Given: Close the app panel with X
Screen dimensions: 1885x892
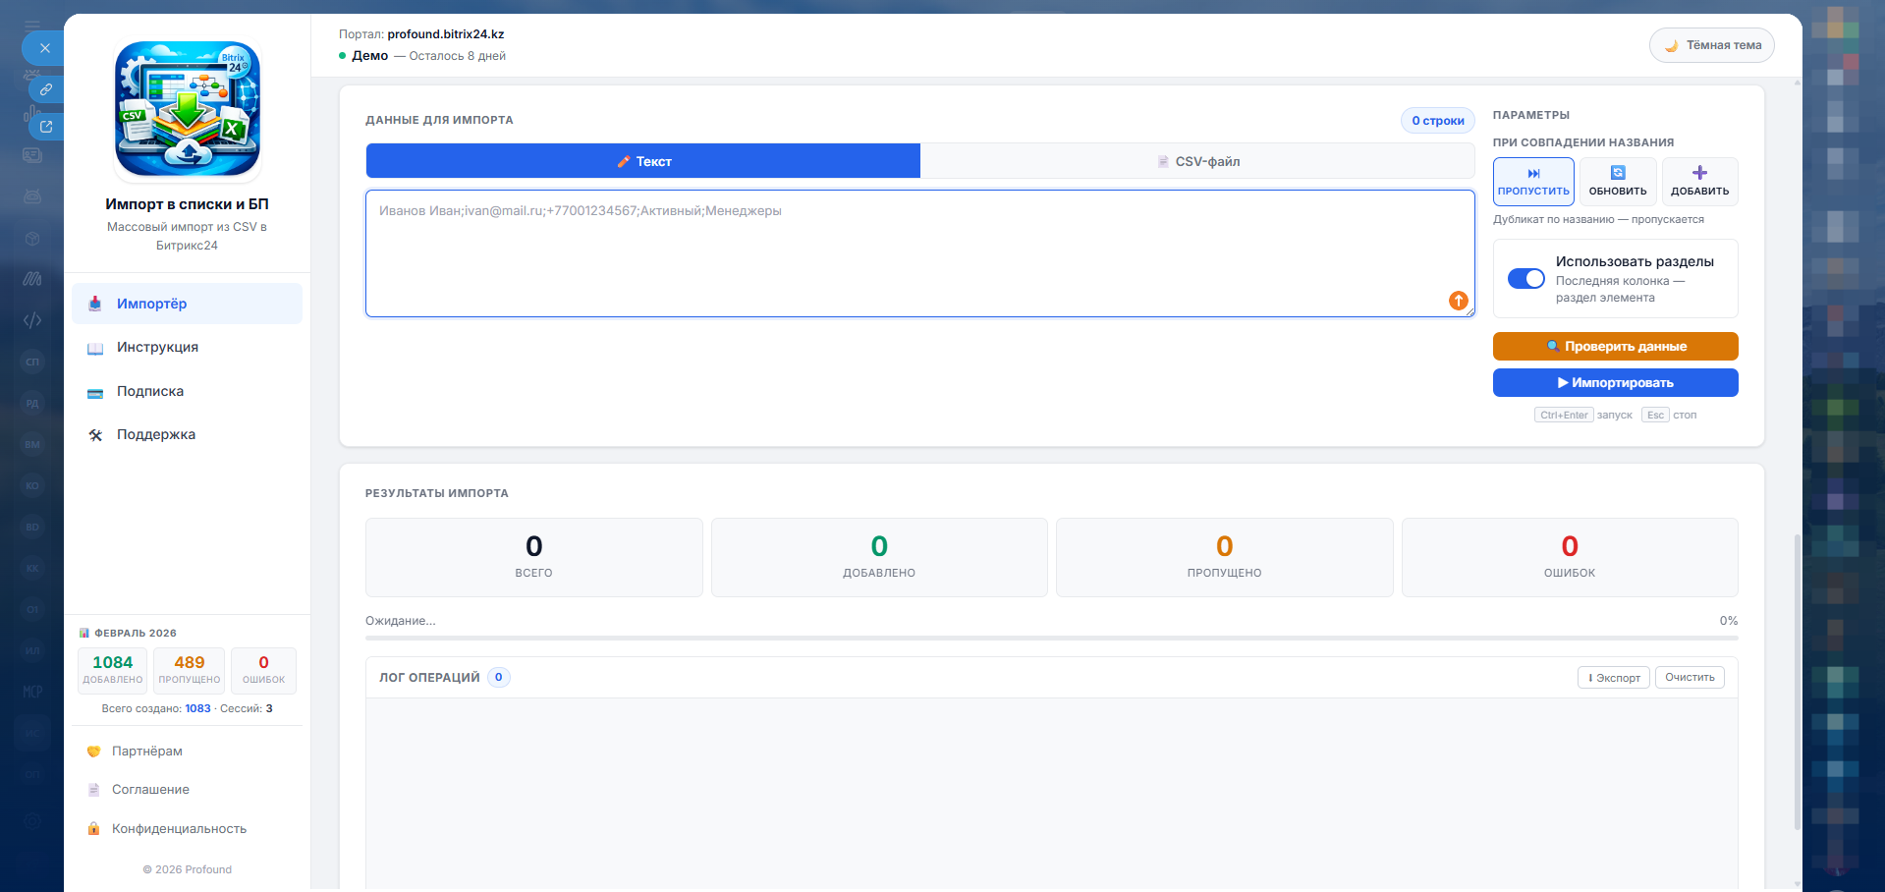Looking at the screenshot, I should tap(44, 47).
